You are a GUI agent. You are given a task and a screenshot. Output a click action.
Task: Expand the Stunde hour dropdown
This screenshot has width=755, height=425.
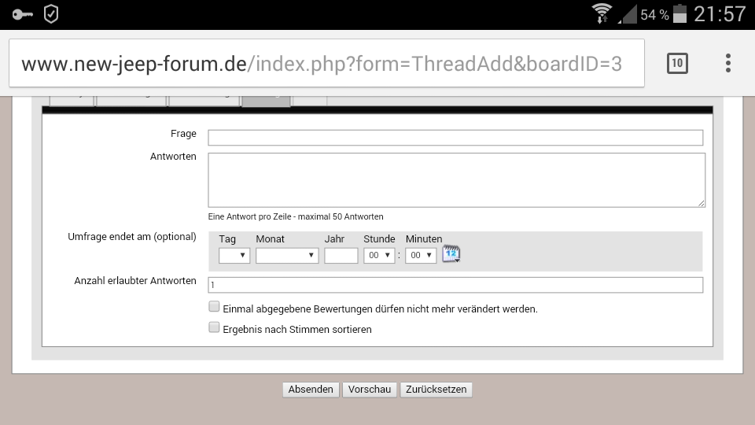pyautogui.click(x=379, y=256)
